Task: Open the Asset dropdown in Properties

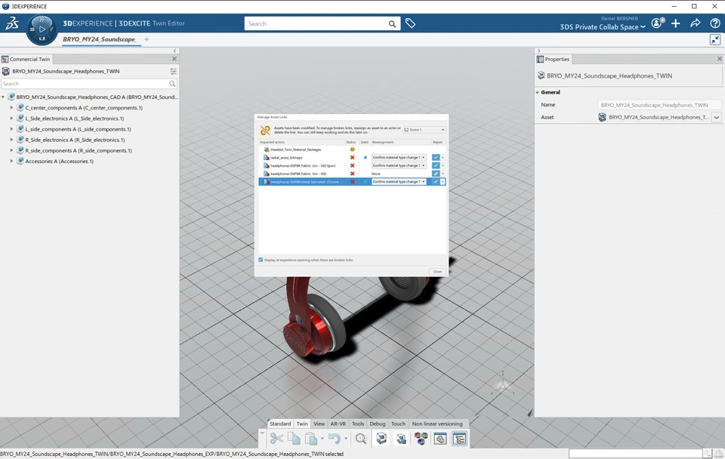Action: click(716, 118)
